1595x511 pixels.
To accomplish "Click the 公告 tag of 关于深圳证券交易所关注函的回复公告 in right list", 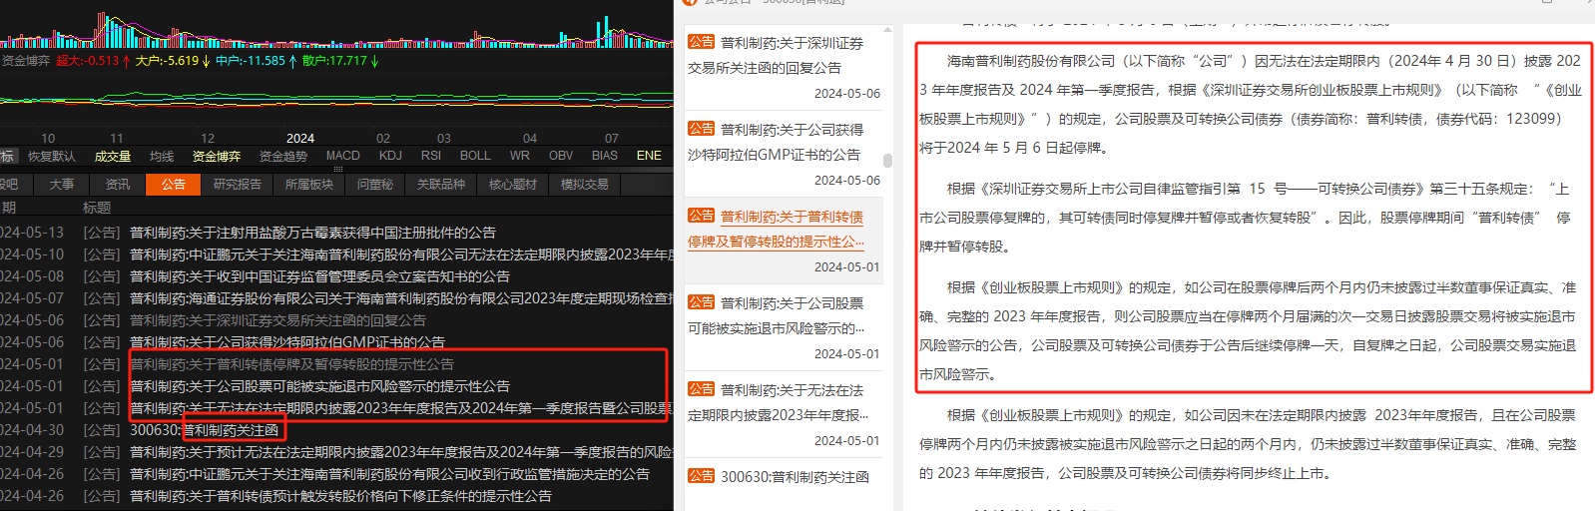I will point(701,42).
